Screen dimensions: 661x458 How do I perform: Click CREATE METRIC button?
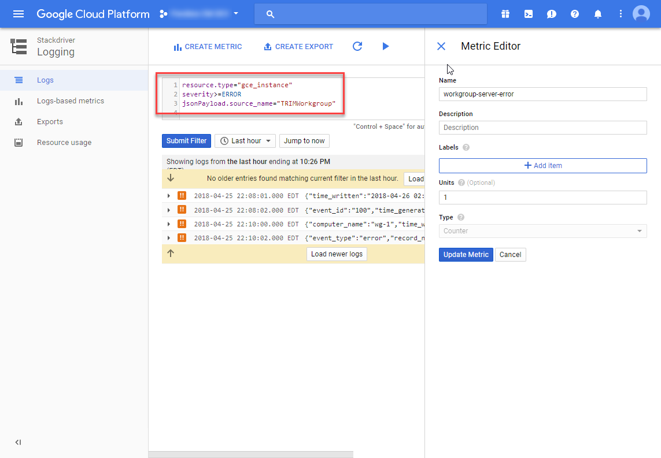click(208, 47)
